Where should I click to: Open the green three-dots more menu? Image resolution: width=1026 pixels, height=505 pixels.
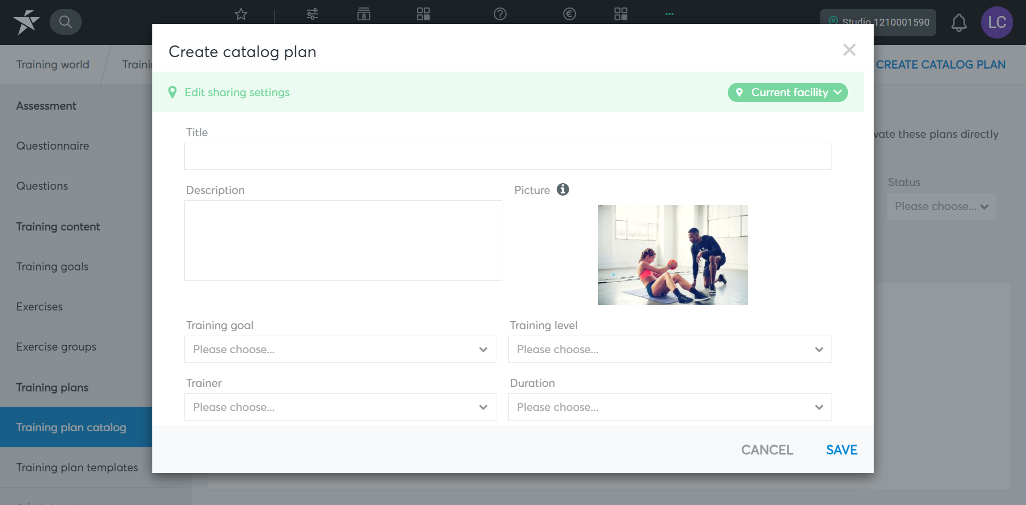(x=670, y=14)
